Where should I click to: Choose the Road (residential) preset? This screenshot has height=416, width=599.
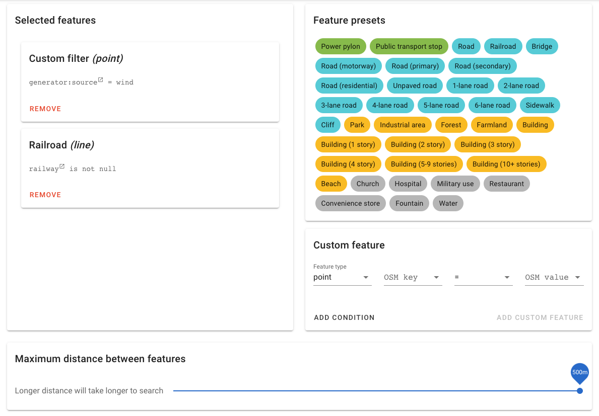(349, 86)
